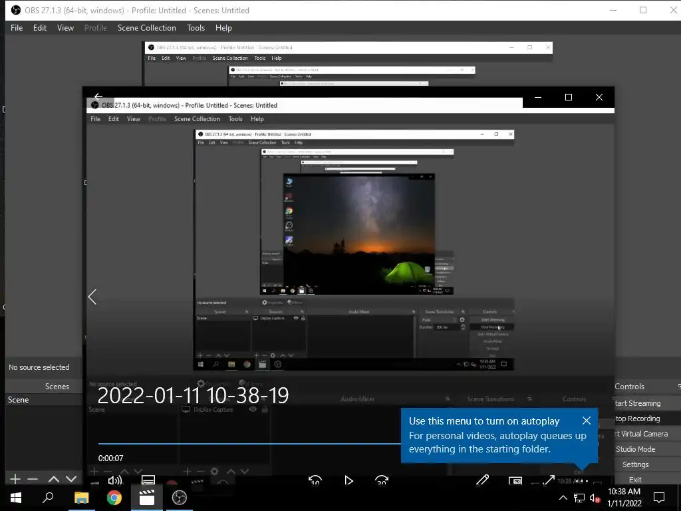
Task: Select Movies & TV taskbar icon
Action: (x=146, y=498)
